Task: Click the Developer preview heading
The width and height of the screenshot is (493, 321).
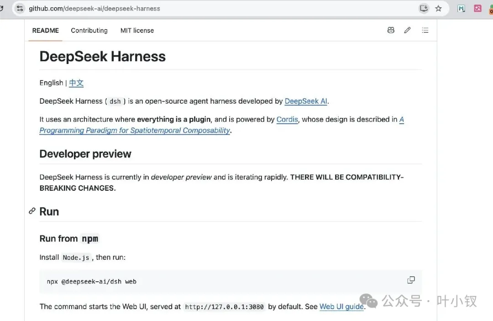Action: 85,154
